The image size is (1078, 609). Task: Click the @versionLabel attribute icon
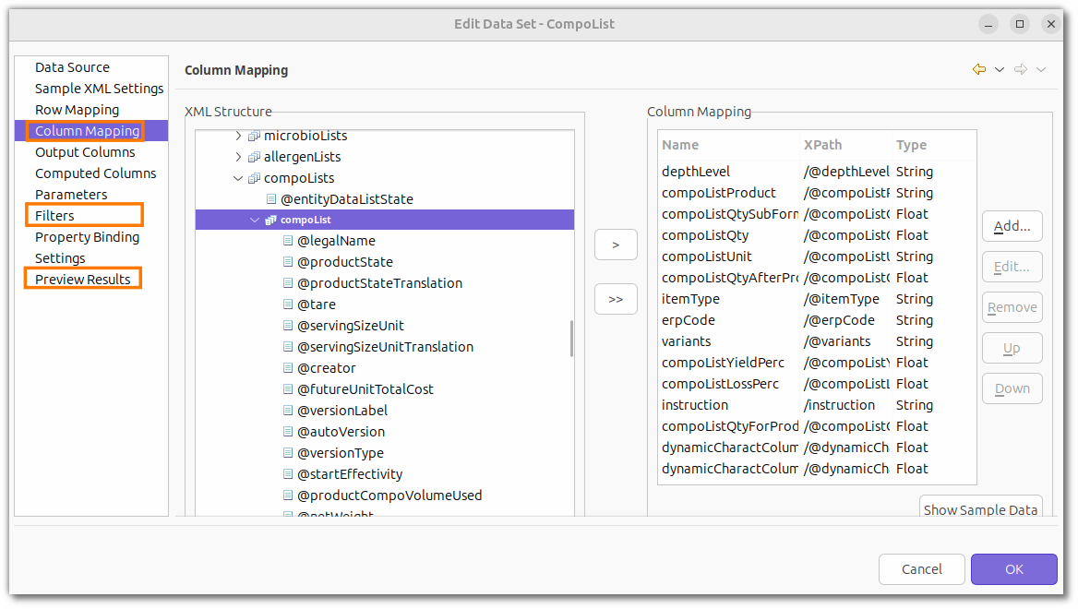point(288,411)
